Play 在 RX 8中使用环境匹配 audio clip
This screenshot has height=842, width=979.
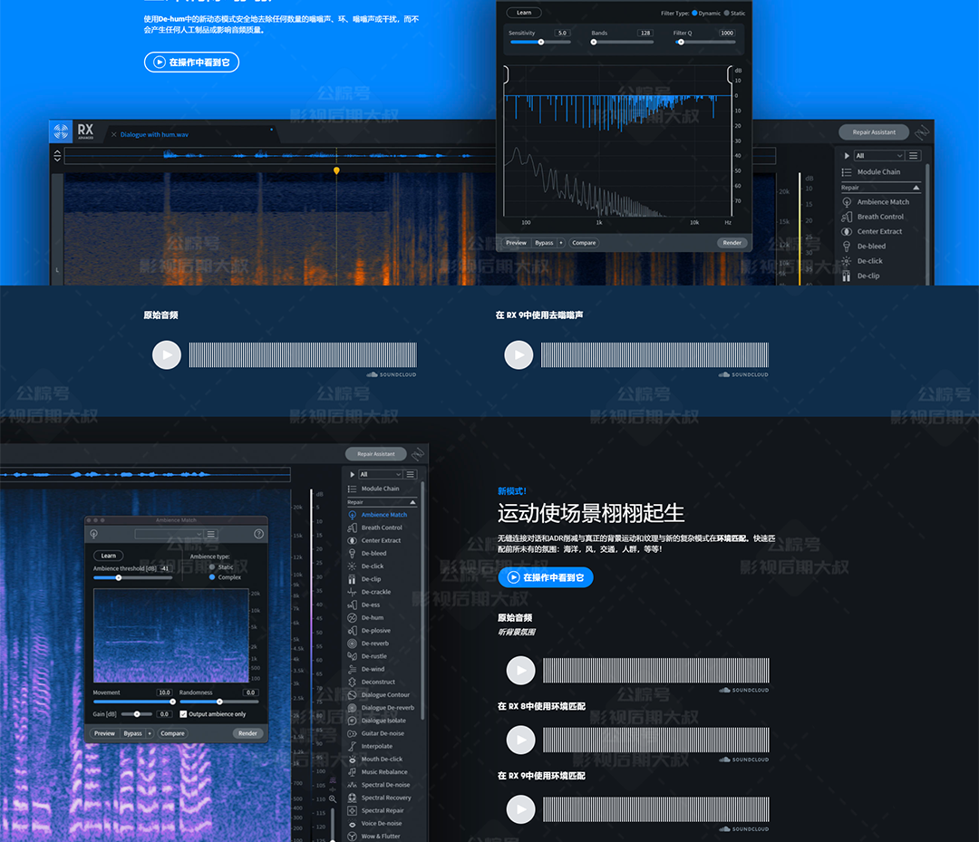pos(520,740)
